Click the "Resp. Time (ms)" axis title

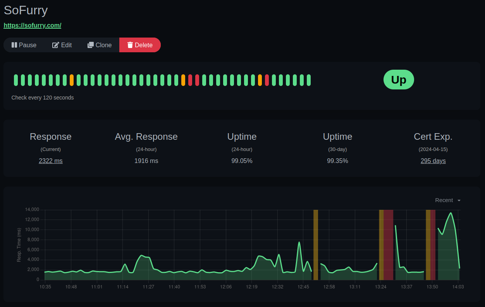[19, 245]
